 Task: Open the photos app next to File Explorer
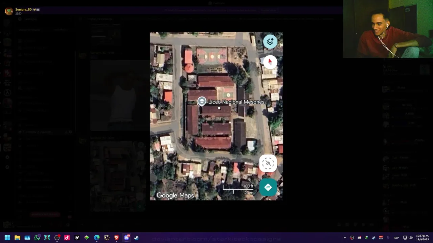(27, 238)
